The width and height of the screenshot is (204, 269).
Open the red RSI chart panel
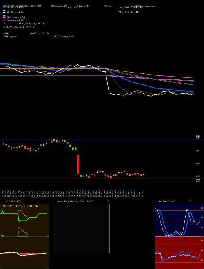click(x=179, y=253)
